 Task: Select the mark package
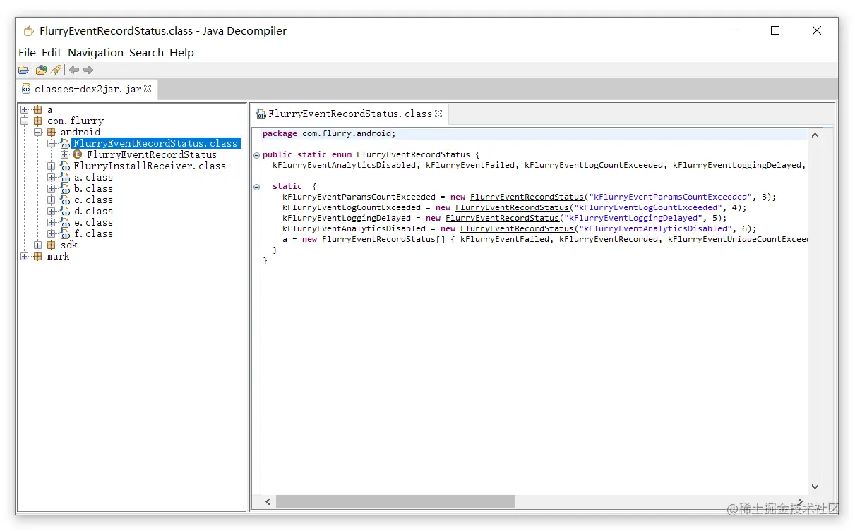click(59, 257)
